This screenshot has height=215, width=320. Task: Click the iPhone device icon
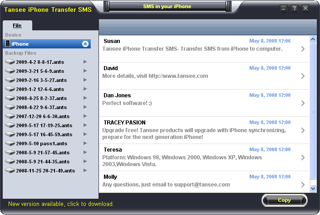(x=8, y=44)
